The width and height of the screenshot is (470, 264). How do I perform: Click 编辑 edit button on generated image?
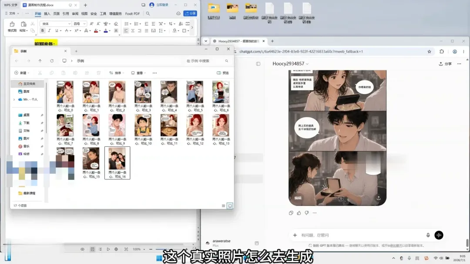coord(298,198)
